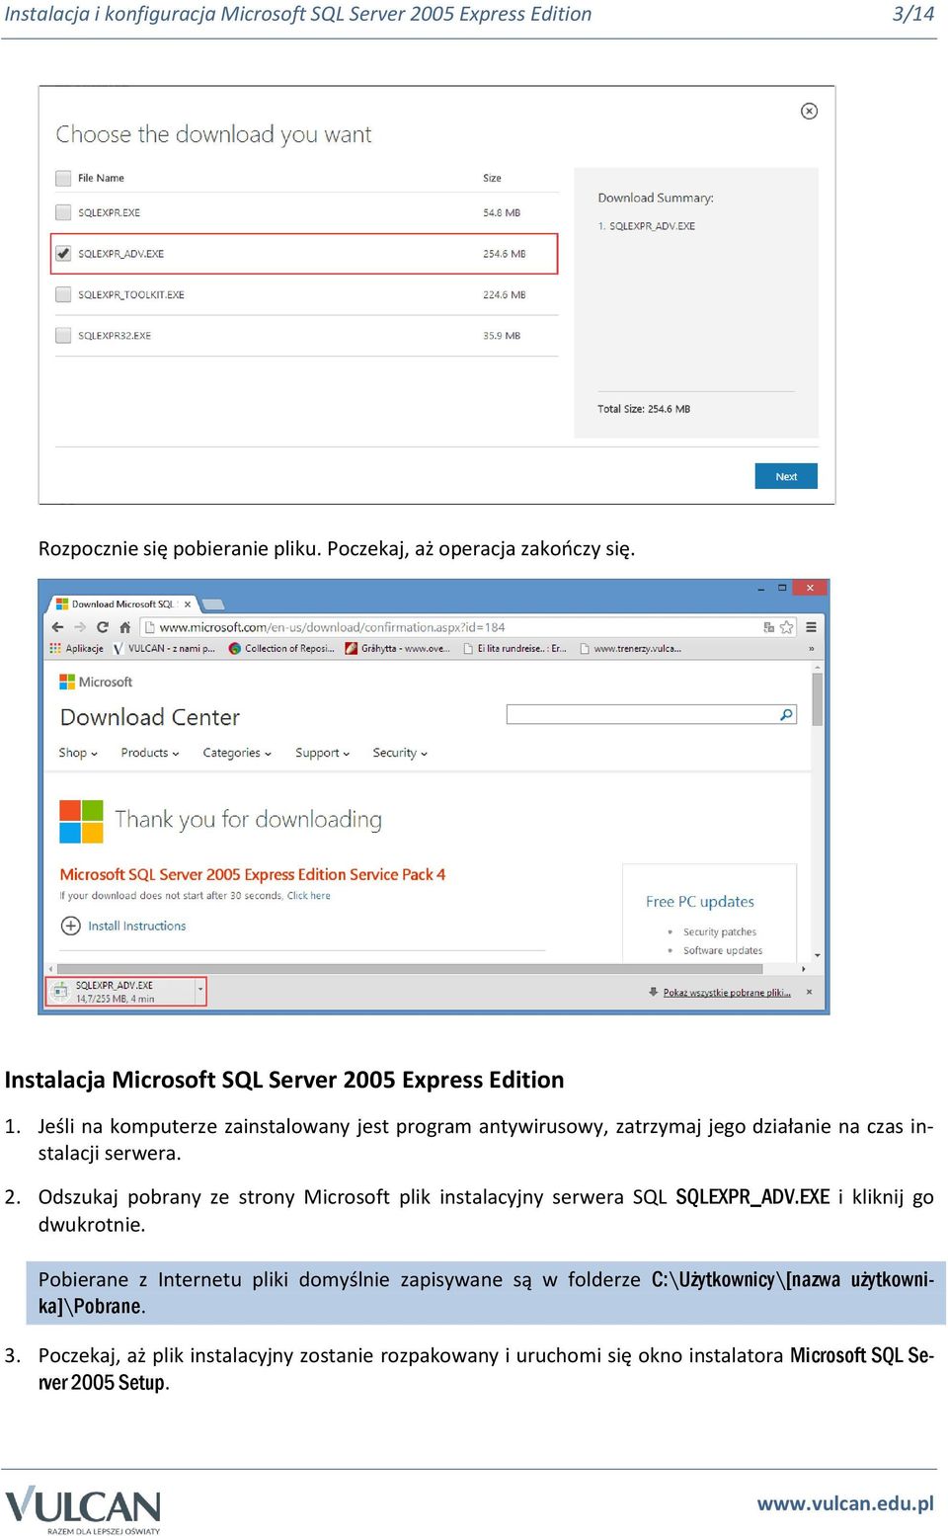Click the Next button
This screenshot has width=948, height=1536.
pos(786,476)
